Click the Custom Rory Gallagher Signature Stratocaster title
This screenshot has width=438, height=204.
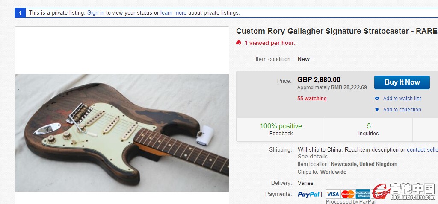(x=337, y=31)
